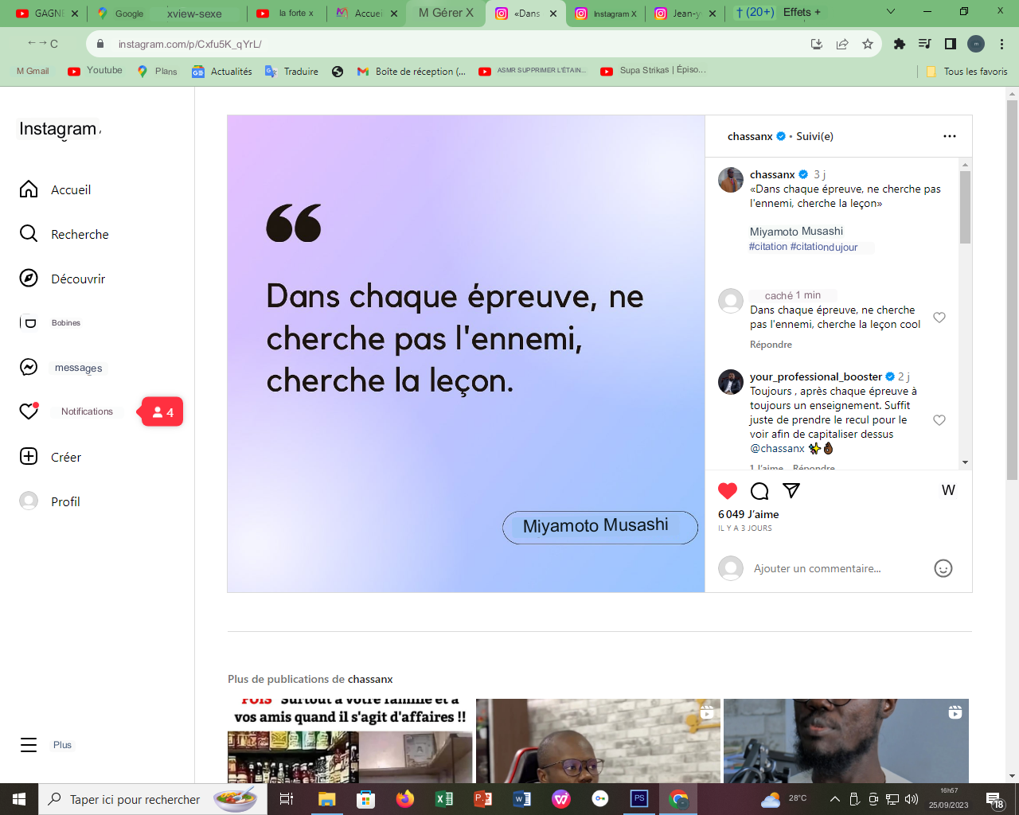
Task: Open Découvrir compass icon
Action: click(29, 279)
